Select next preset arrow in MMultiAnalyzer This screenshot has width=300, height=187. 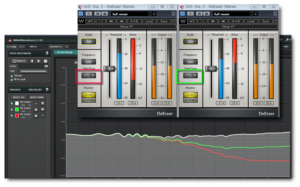click(39, 61)
